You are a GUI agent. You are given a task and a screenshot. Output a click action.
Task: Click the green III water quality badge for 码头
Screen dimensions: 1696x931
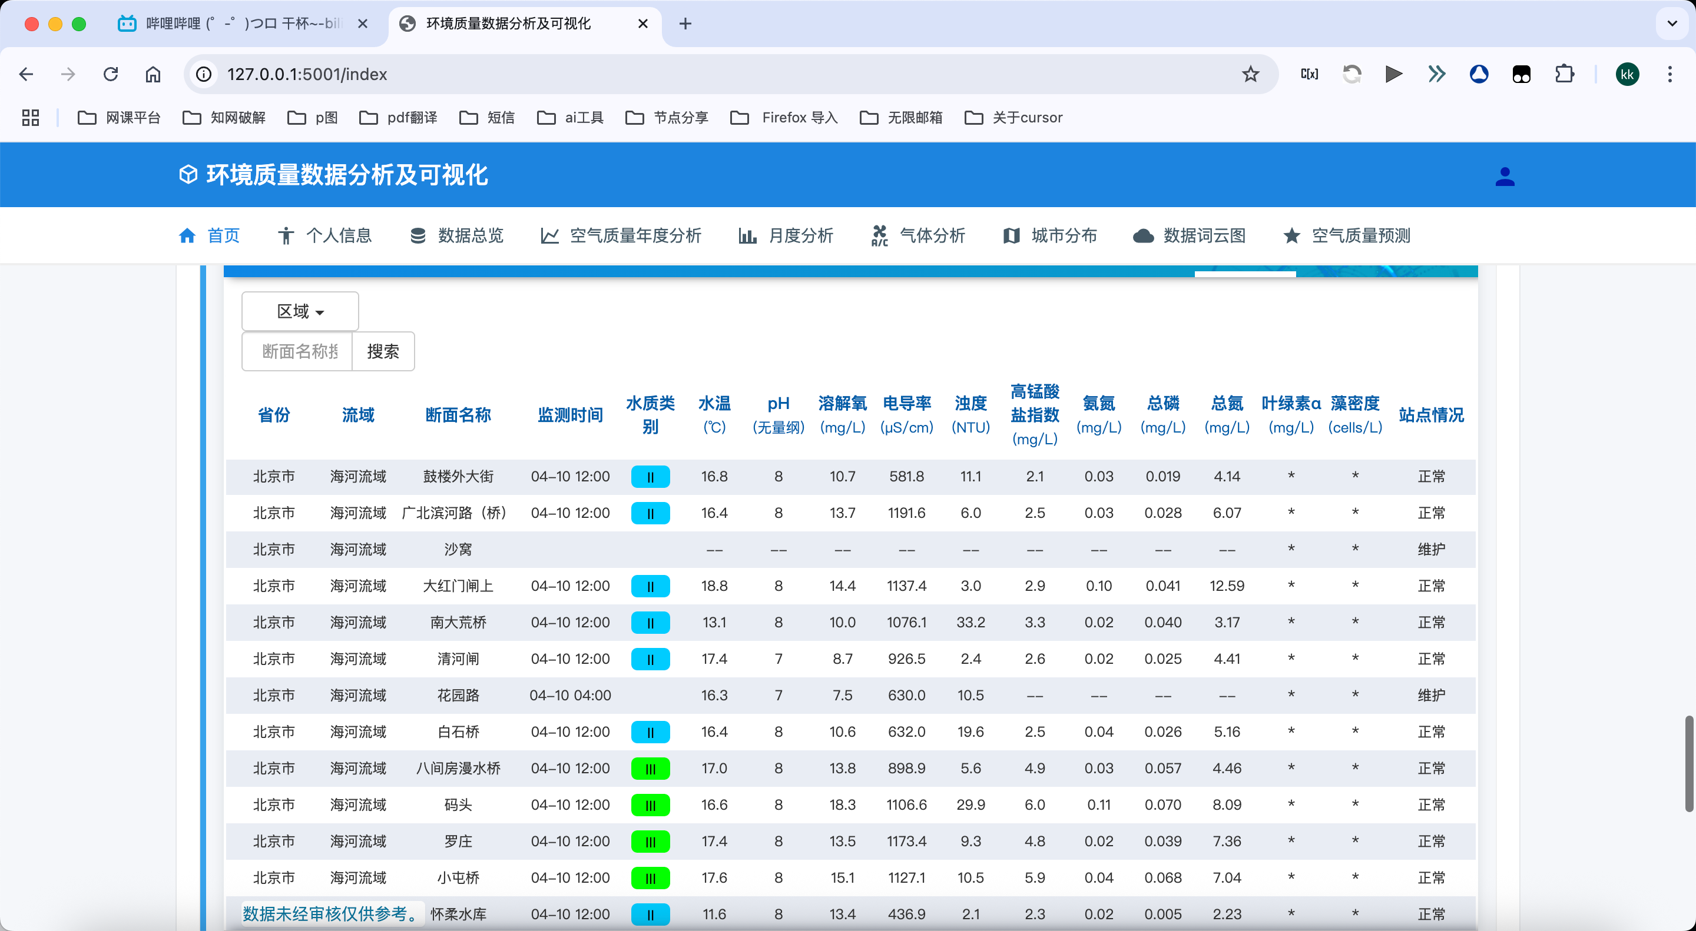tap(650, 804)
